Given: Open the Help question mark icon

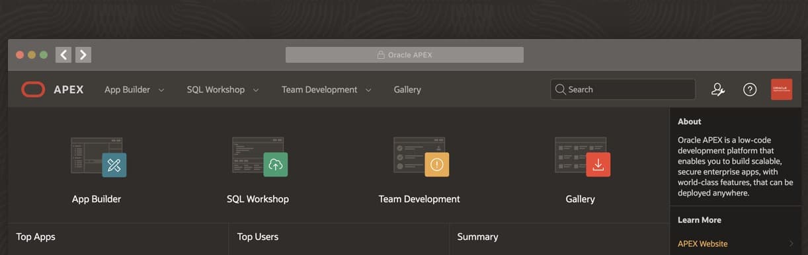Looking at the screenshot, I should coord(750,89).
